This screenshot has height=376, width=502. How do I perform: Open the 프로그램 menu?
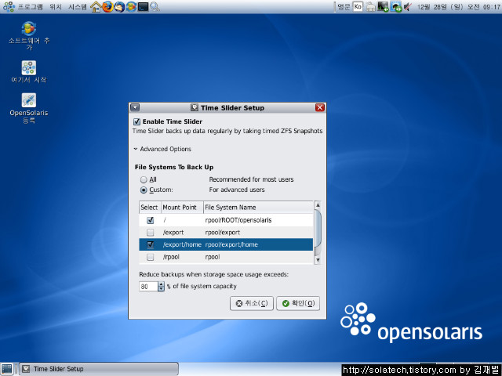coord(30,7)
